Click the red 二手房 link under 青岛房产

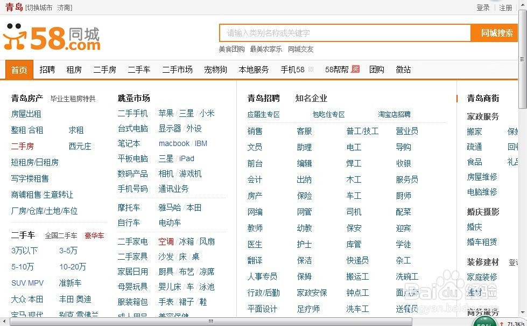(x=22, y=147)
